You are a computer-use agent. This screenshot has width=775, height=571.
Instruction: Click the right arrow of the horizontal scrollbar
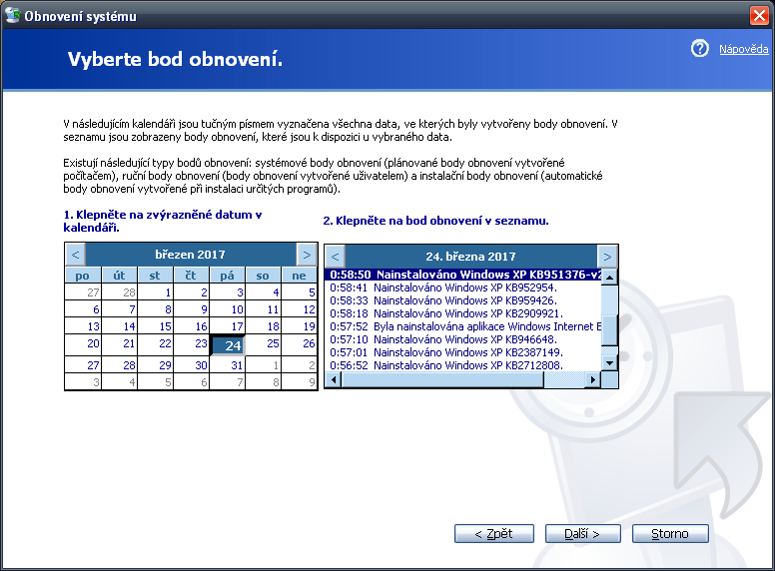tap(592, 379)
